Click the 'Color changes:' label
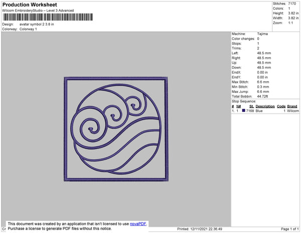Viewport: 301px width, 233px height. point(243,39)
